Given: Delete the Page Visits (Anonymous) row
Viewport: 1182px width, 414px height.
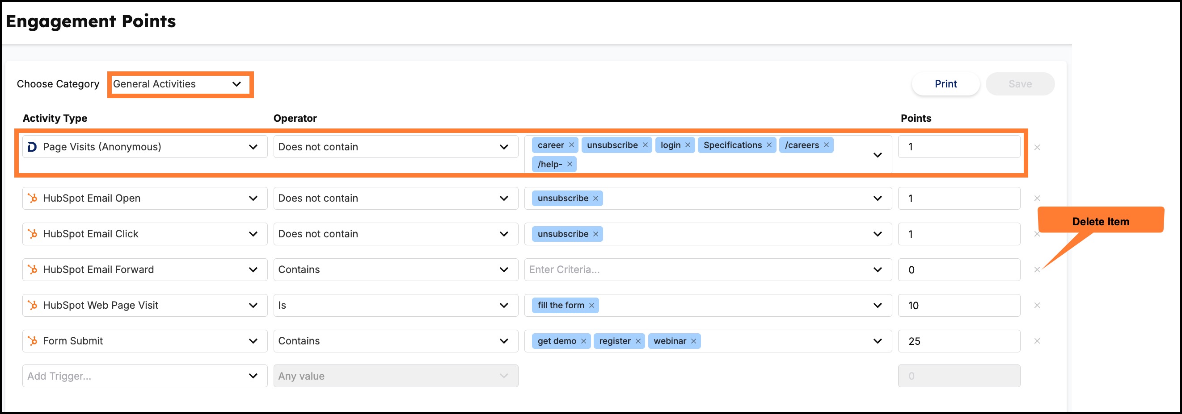Looking at the screenshot, I should 1037,148.
